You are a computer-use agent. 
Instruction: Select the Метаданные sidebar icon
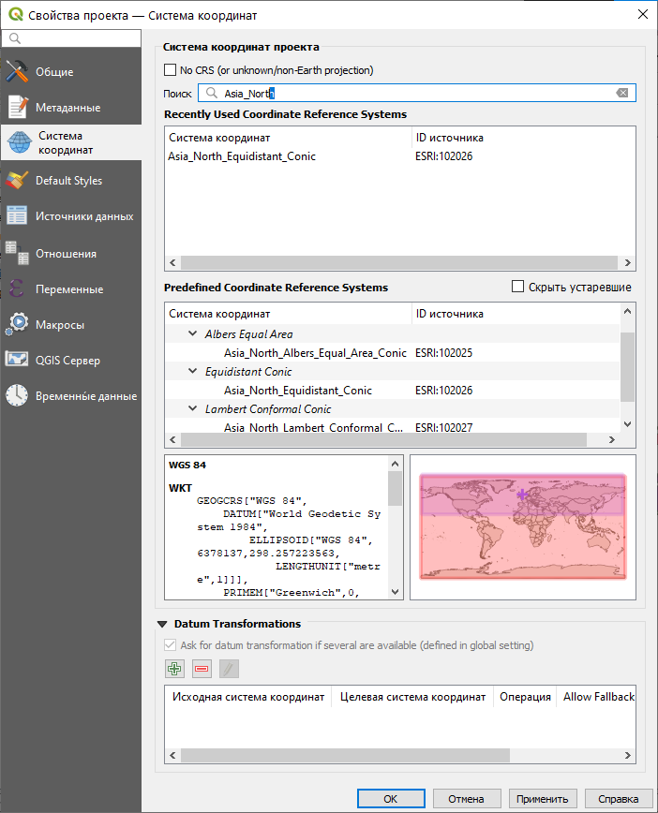[x=17, y=107]
